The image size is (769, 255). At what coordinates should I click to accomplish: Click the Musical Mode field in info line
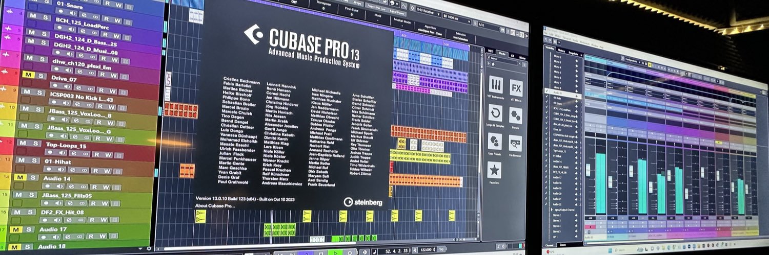point(402,22)
